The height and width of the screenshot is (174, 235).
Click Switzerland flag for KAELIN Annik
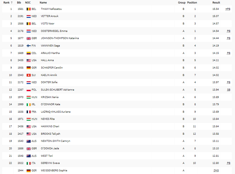(29, 75)
